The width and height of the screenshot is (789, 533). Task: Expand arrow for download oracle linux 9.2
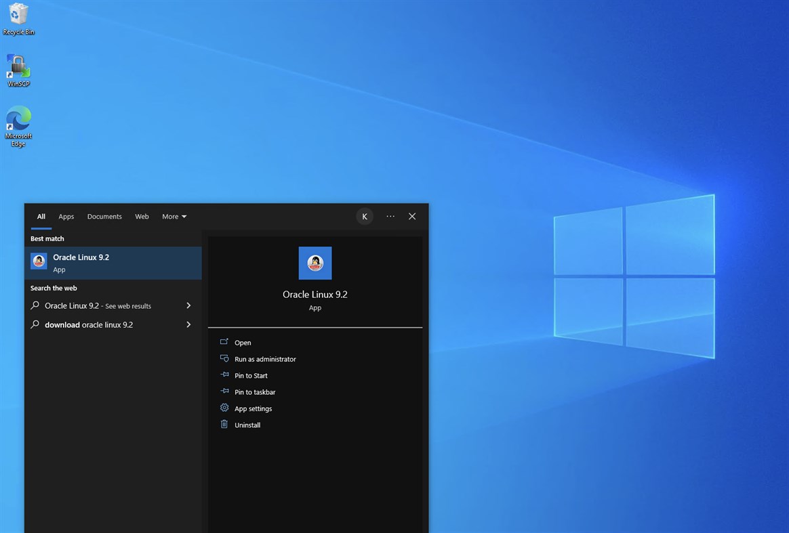(188, 324)
